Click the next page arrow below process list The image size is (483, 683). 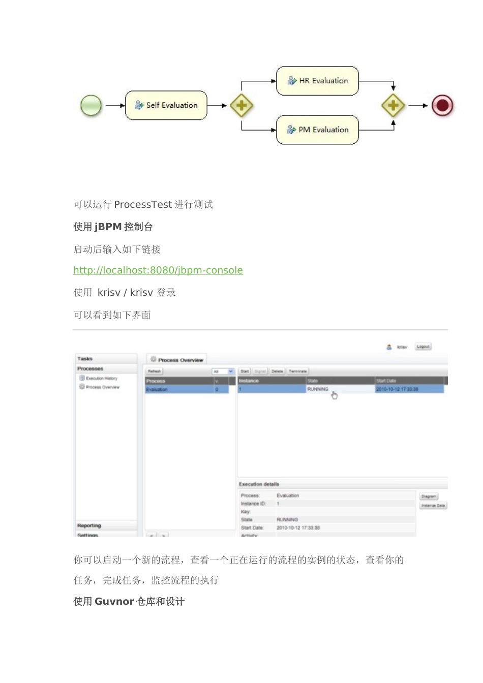tap(163, 535)
